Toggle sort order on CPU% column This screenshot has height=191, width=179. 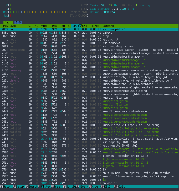(x=76, y=26)
